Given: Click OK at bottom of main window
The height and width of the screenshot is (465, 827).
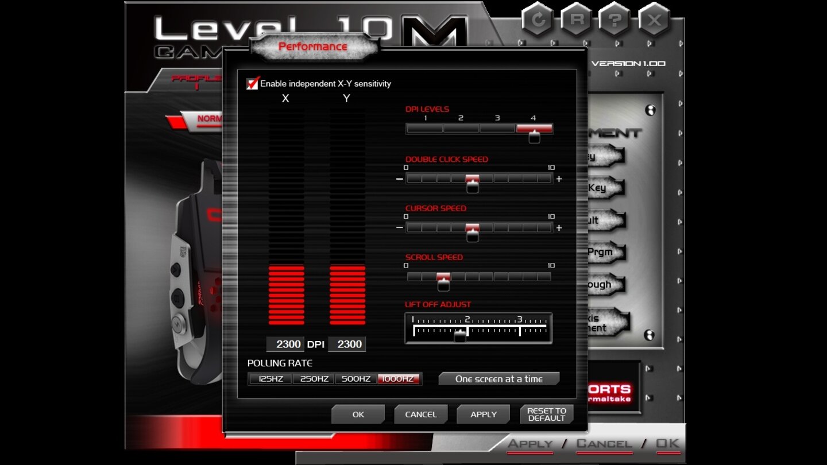Looking at the screenshot, I should pyautogui.click(x=668, y=444).
